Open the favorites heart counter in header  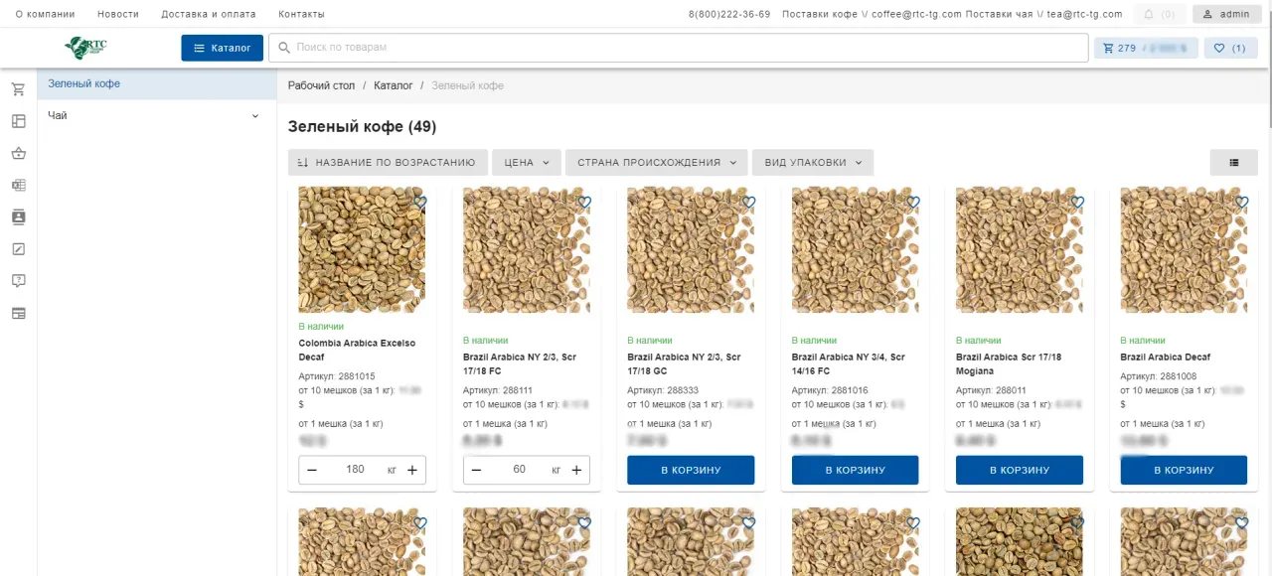(1229, 48)
